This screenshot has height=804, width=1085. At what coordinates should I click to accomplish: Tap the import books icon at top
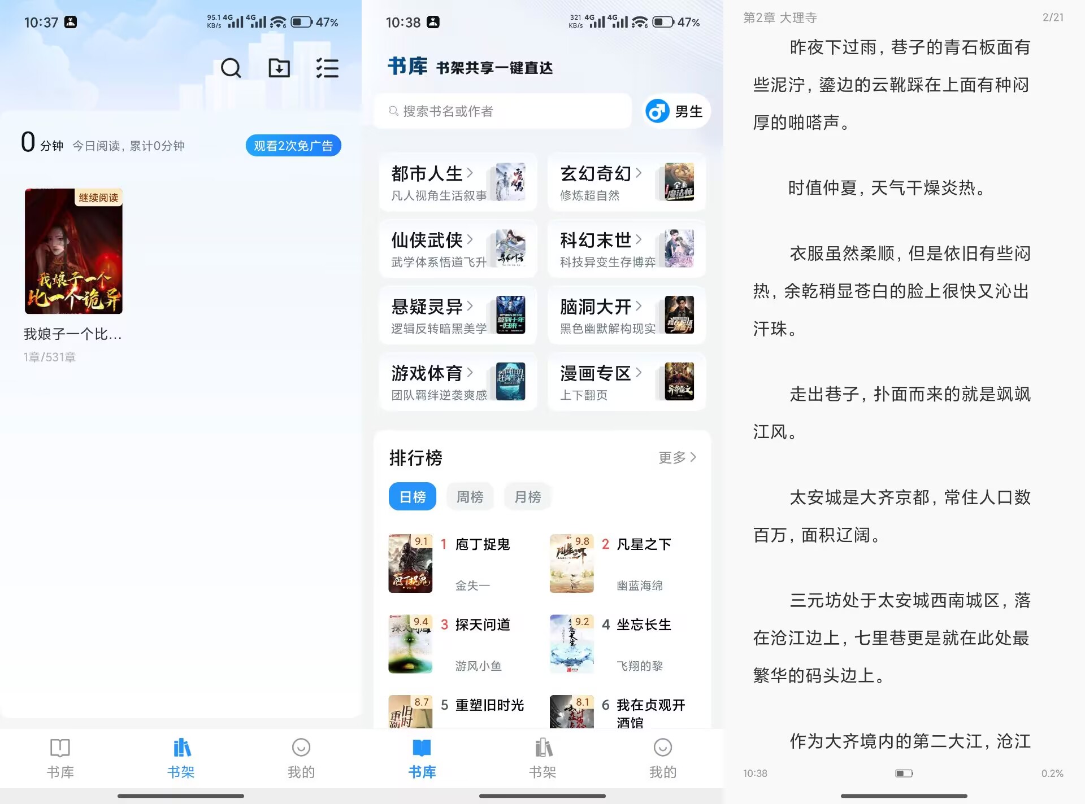coord(278,68)
